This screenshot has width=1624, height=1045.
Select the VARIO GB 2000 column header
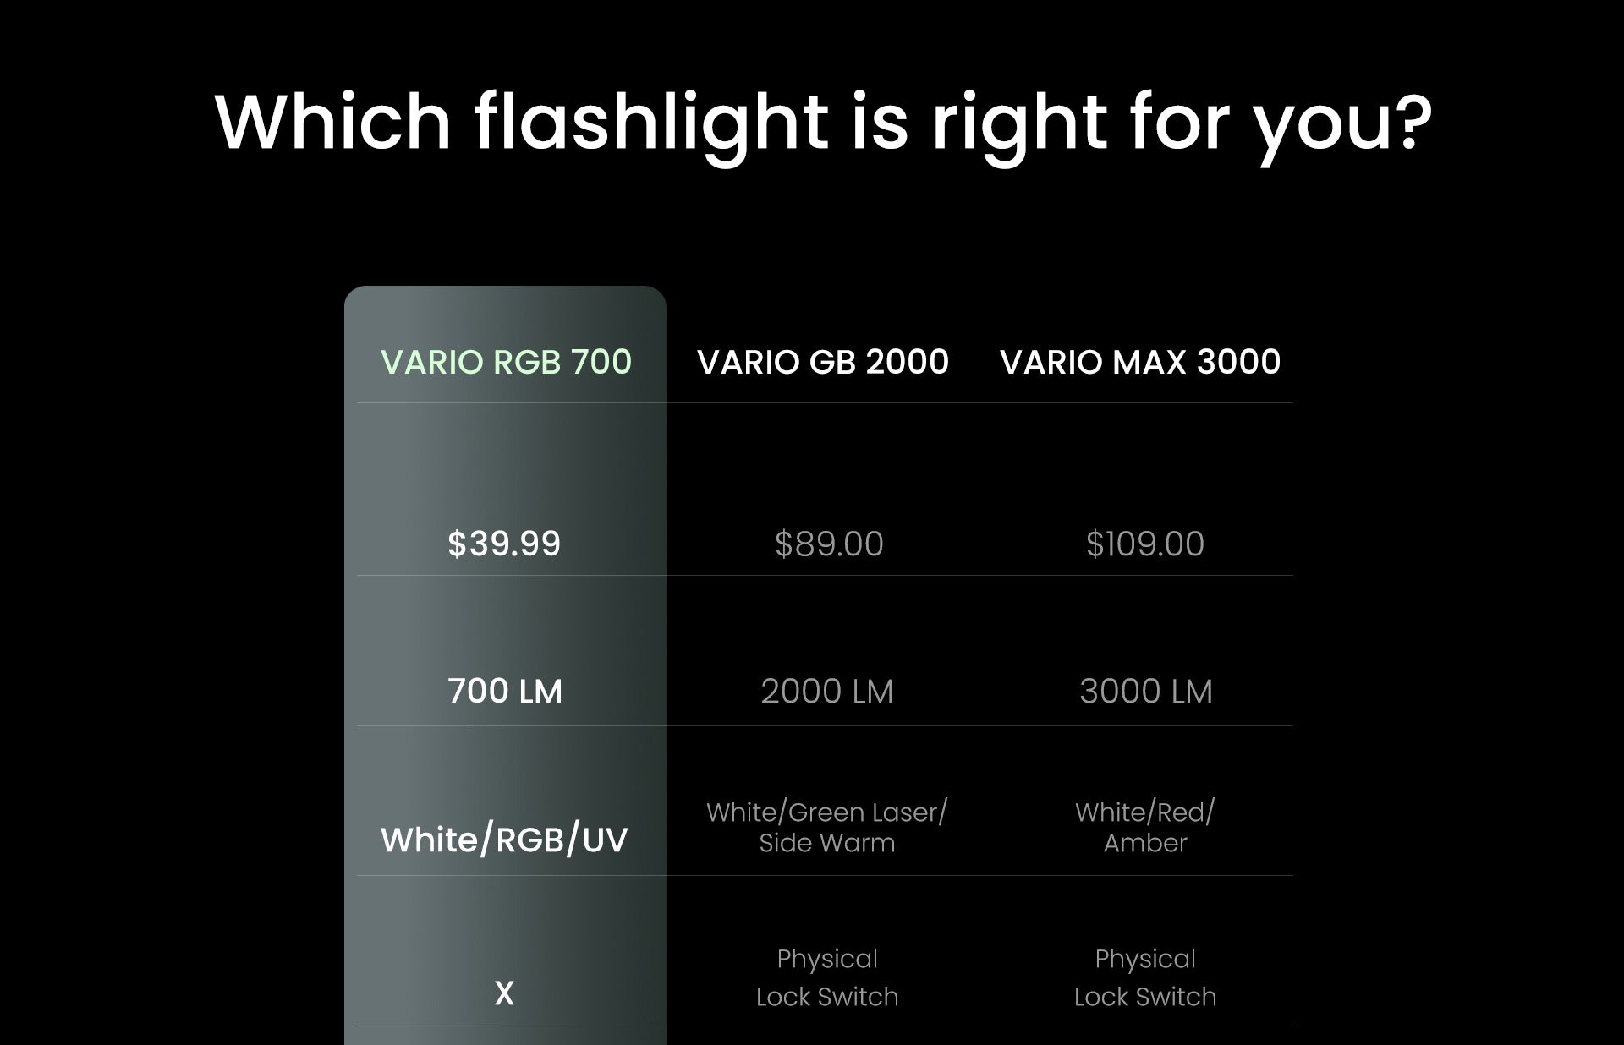point(822,362)
